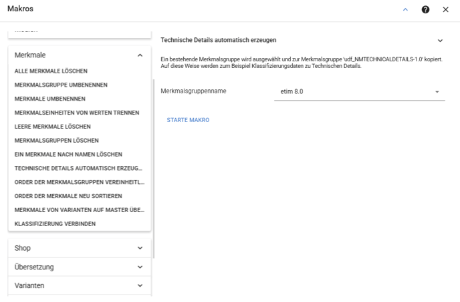Click the Merkmale section heading text
This screenshot has height=302, width=460.
(30, 55)
